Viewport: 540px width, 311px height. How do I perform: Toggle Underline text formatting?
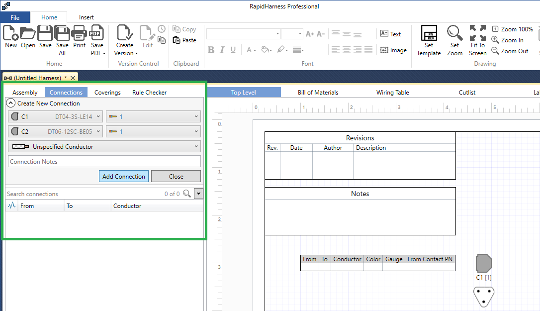[x=233, y=50]
